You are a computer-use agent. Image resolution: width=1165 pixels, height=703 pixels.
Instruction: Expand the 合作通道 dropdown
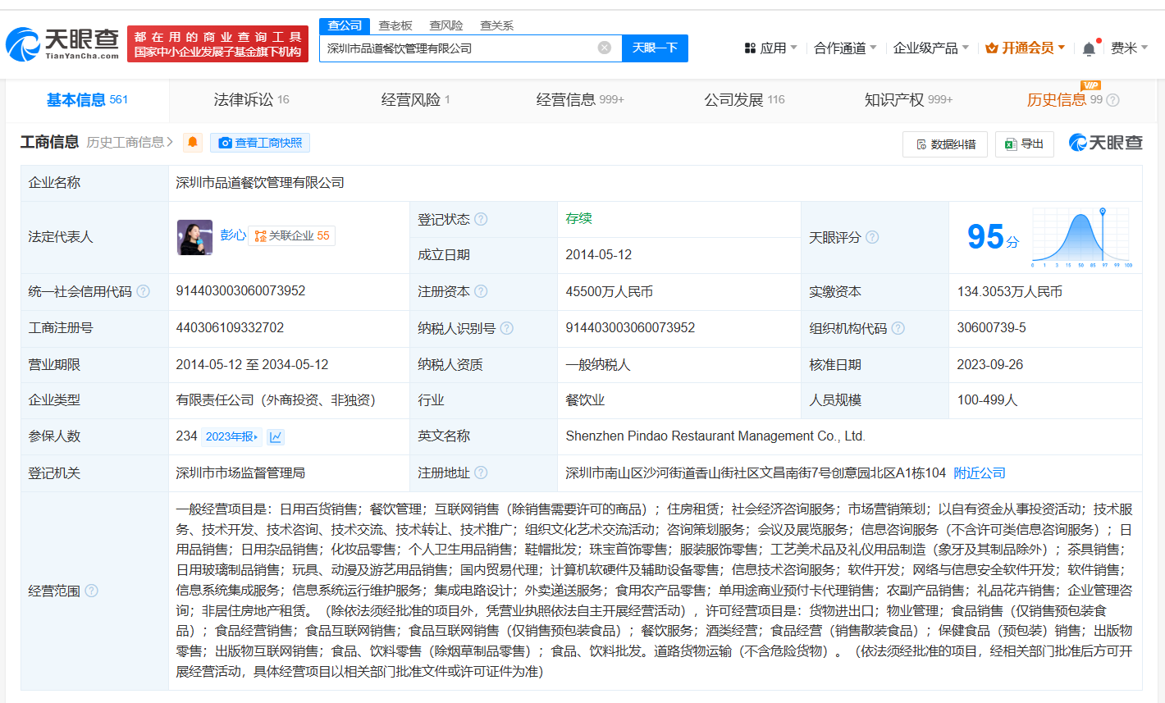pos(844,48)
